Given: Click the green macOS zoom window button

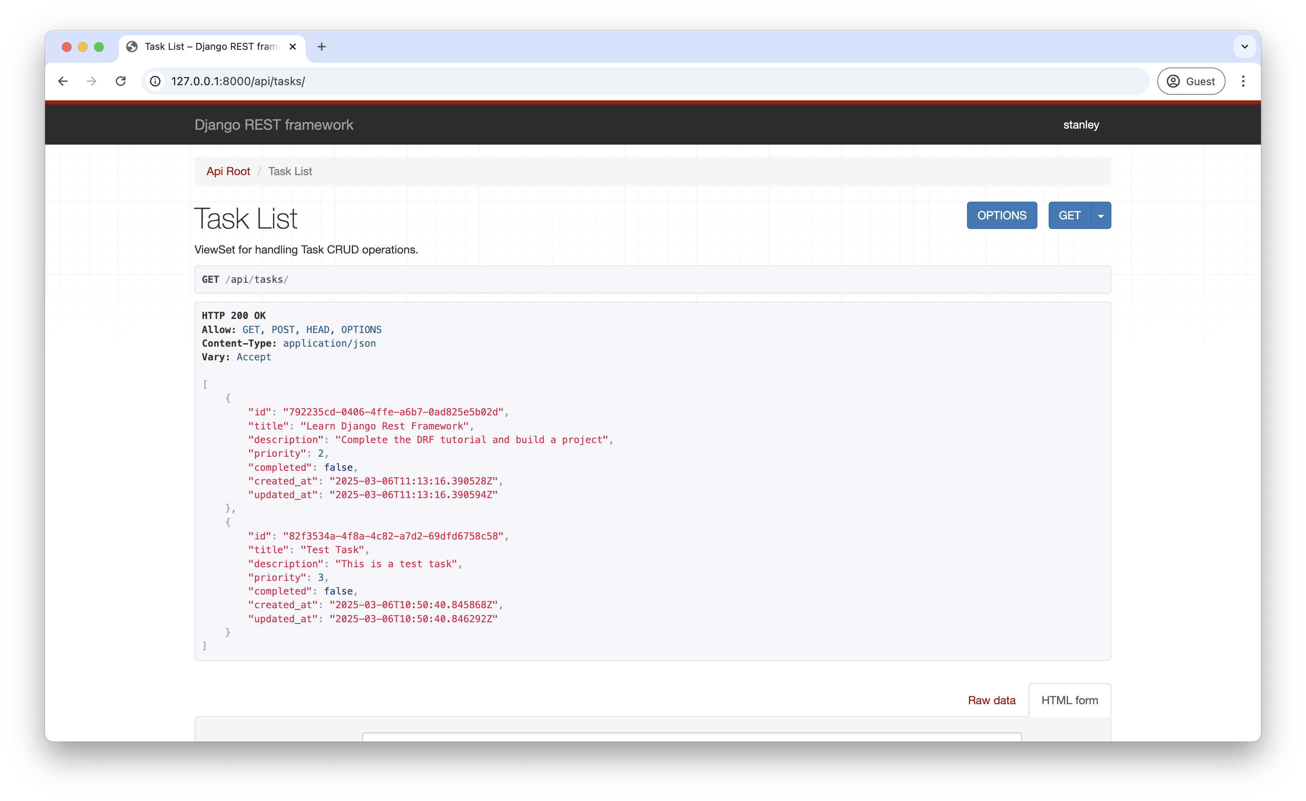Looking at the screenshot, I should pyautogui.click(x=99, y=47).
